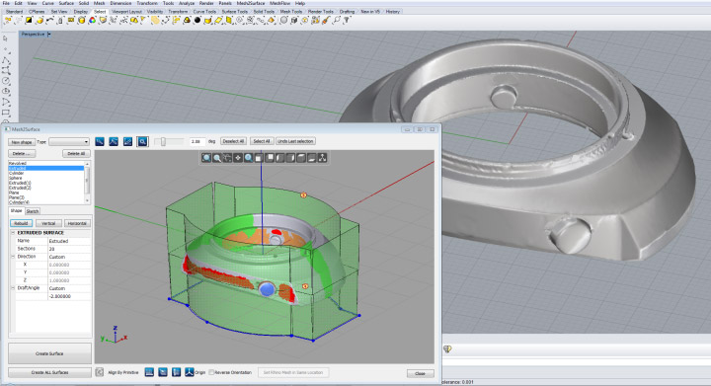Click the Delete All button
711x386 pixels.
[76, 154]
